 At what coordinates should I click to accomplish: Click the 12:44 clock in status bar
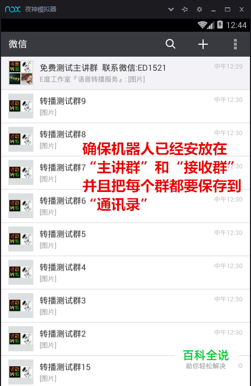pos(236,25)
